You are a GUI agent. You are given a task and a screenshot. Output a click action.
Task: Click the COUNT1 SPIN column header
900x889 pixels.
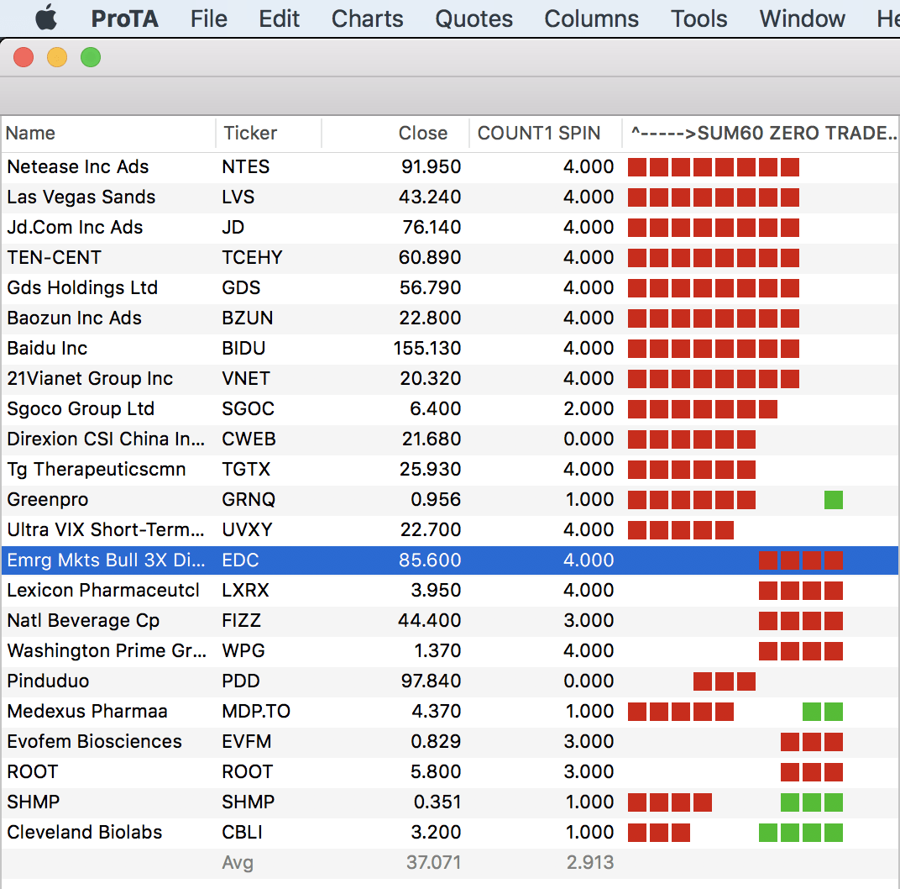click(539, 133)
